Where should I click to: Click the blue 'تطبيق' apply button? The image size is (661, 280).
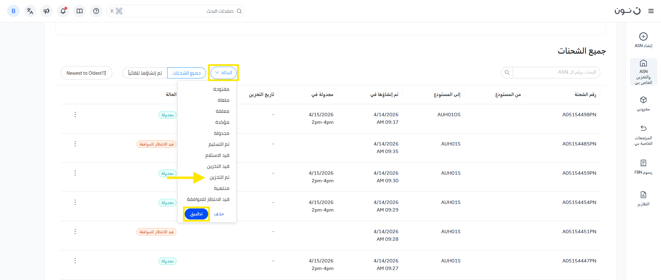point(196,214)
